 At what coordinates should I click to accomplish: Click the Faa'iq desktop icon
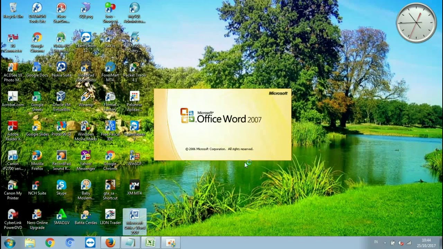[x=110, y=40]
